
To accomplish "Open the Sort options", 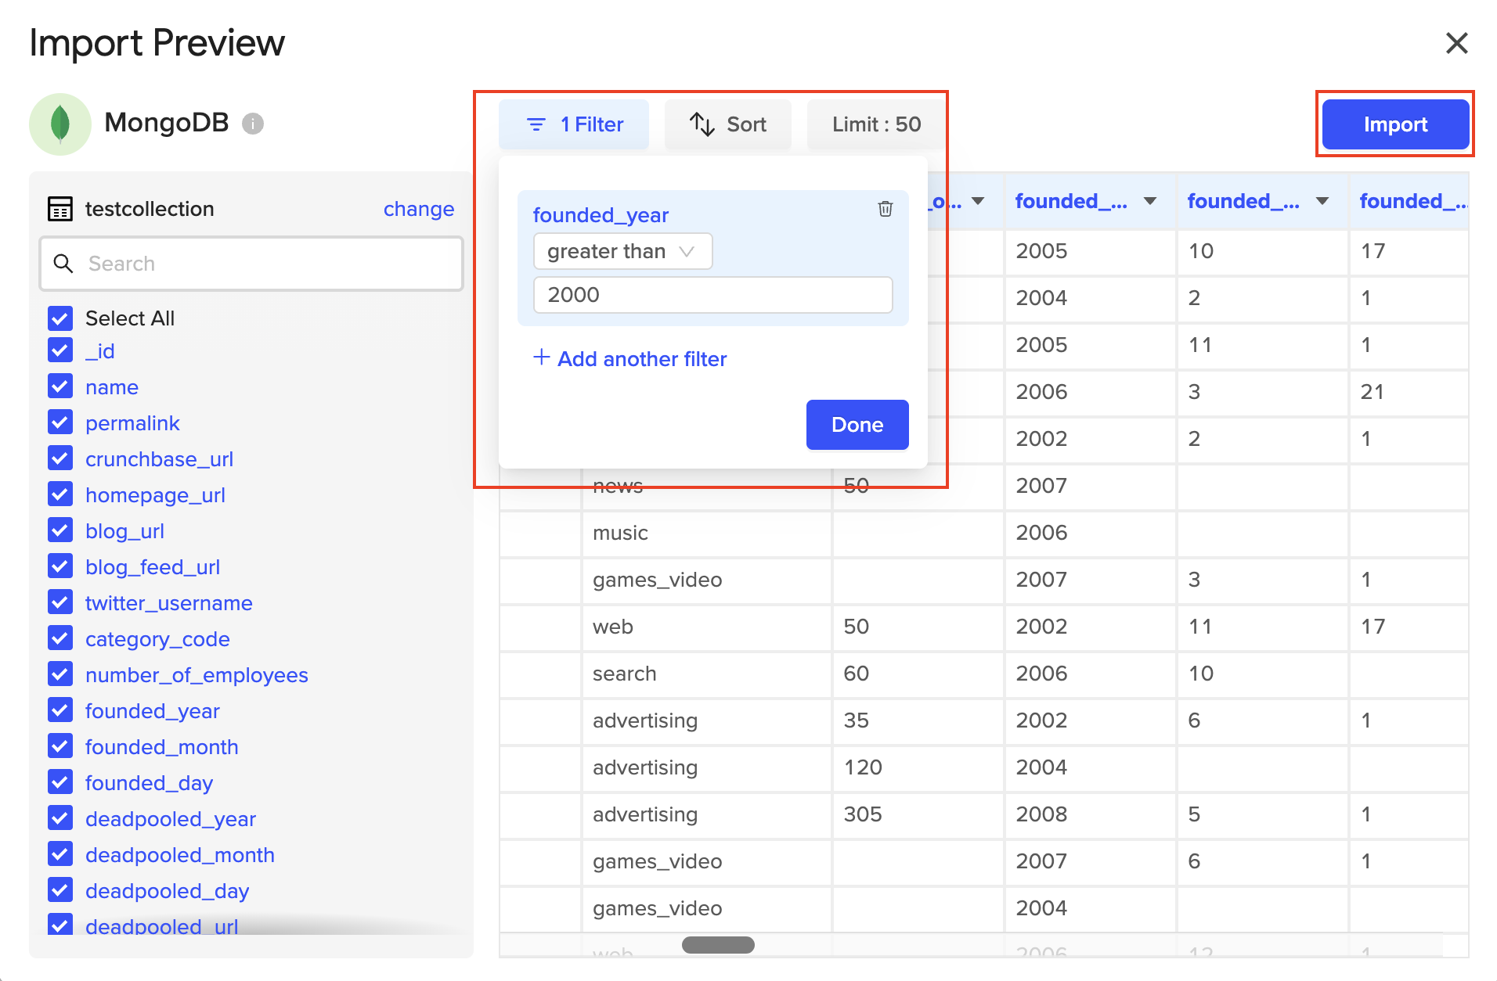I will coord(727,124).
